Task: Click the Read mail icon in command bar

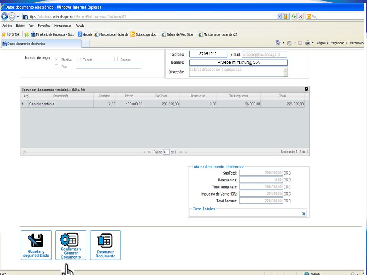Action: click(300, 43)
